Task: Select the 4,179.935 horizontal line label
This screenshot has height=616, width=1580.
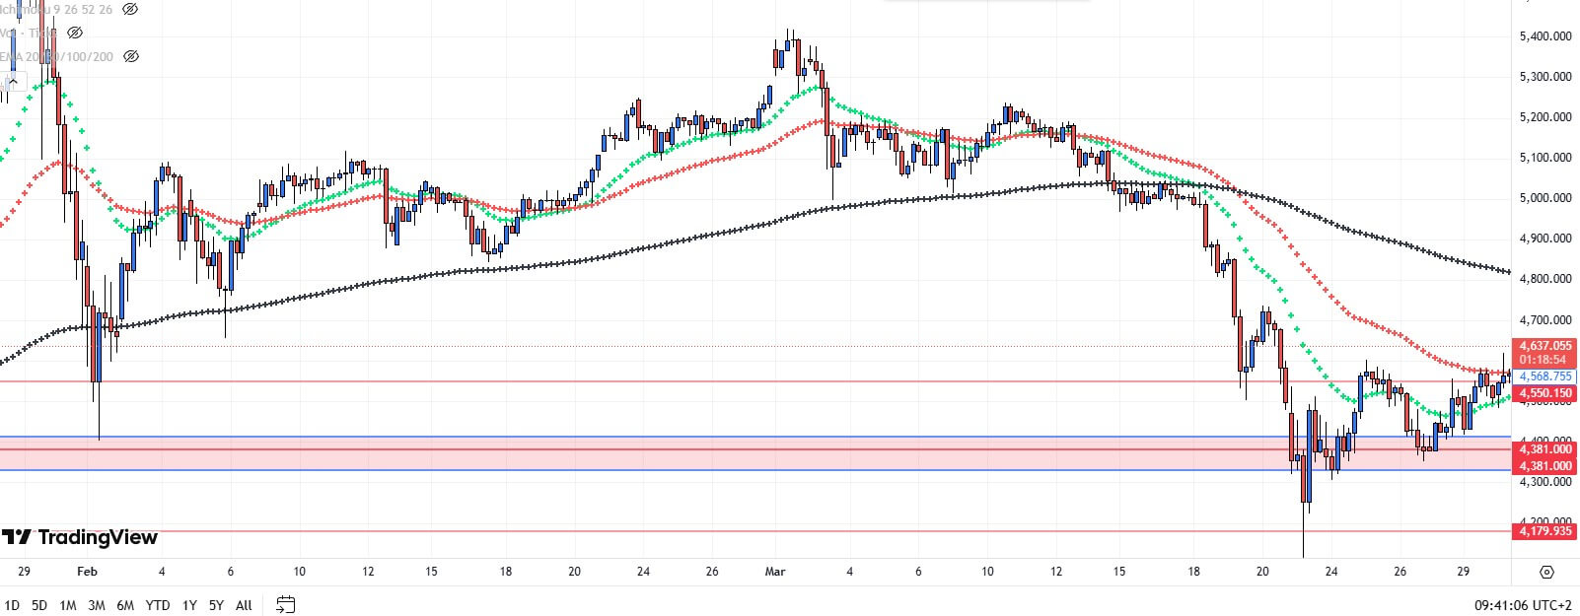Action: [x=1545, y=531]
